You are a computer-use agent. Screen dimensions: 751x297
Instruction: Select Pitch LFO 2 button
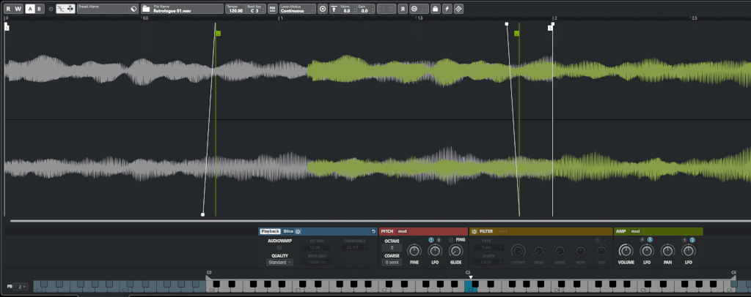[439, 240]
